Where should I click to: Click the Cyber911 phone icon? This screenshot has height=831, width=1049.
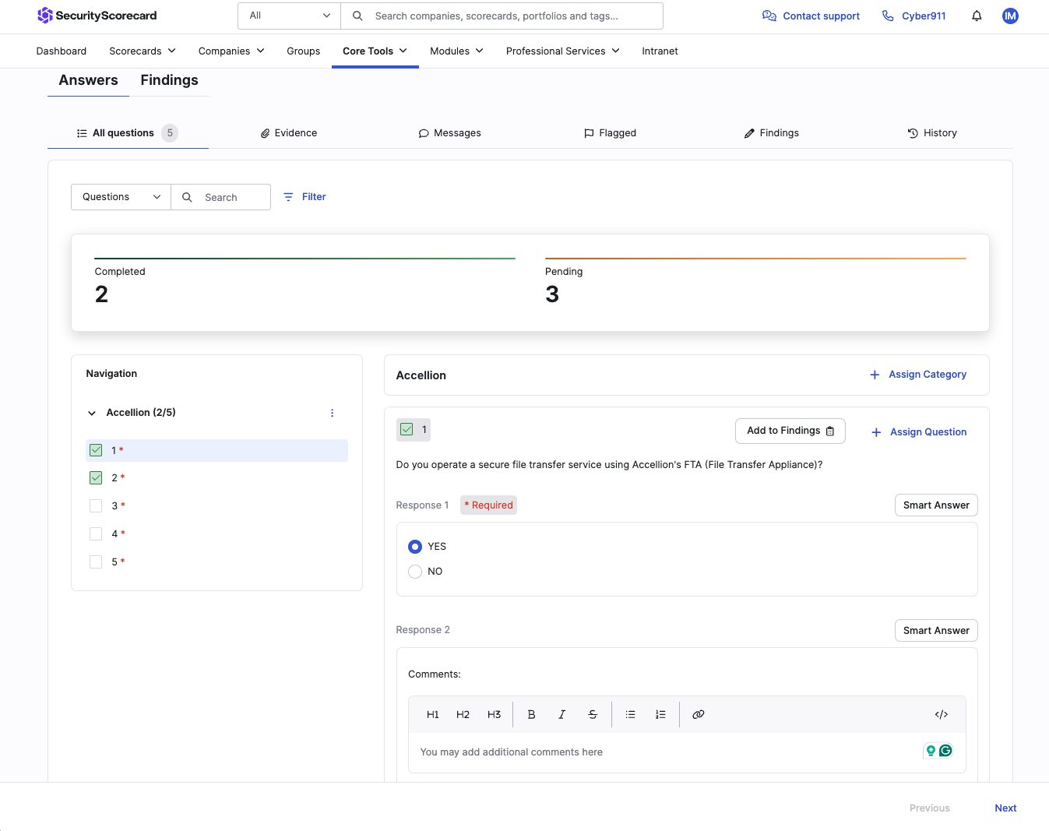[x=888, y=16]
